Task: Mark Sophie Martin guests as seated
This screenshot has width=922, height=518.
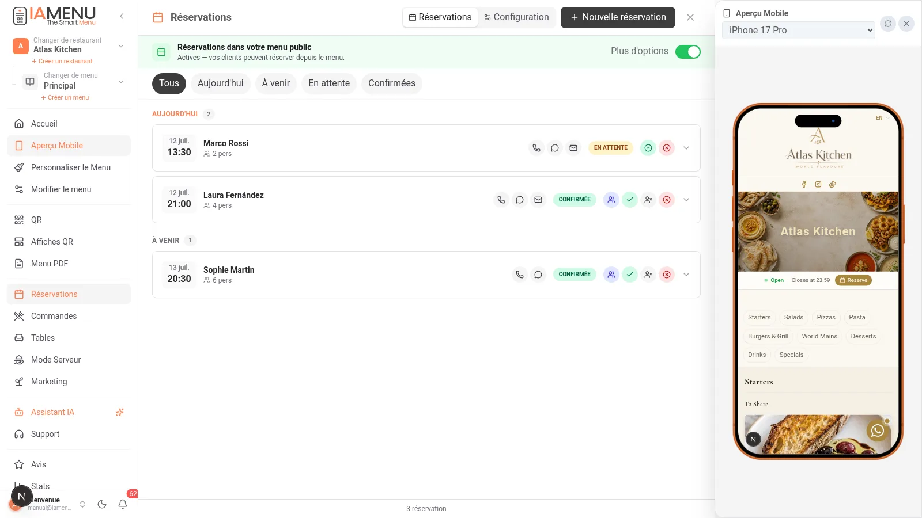Action: (x=611, y=275)
